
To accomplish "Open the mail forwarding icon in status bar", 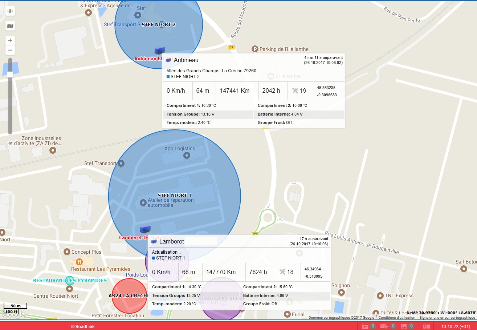I will pyautogui.click(x=384, y=326).
